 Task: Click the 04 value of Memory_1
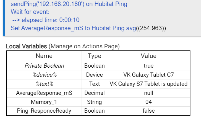pos(149,102)
